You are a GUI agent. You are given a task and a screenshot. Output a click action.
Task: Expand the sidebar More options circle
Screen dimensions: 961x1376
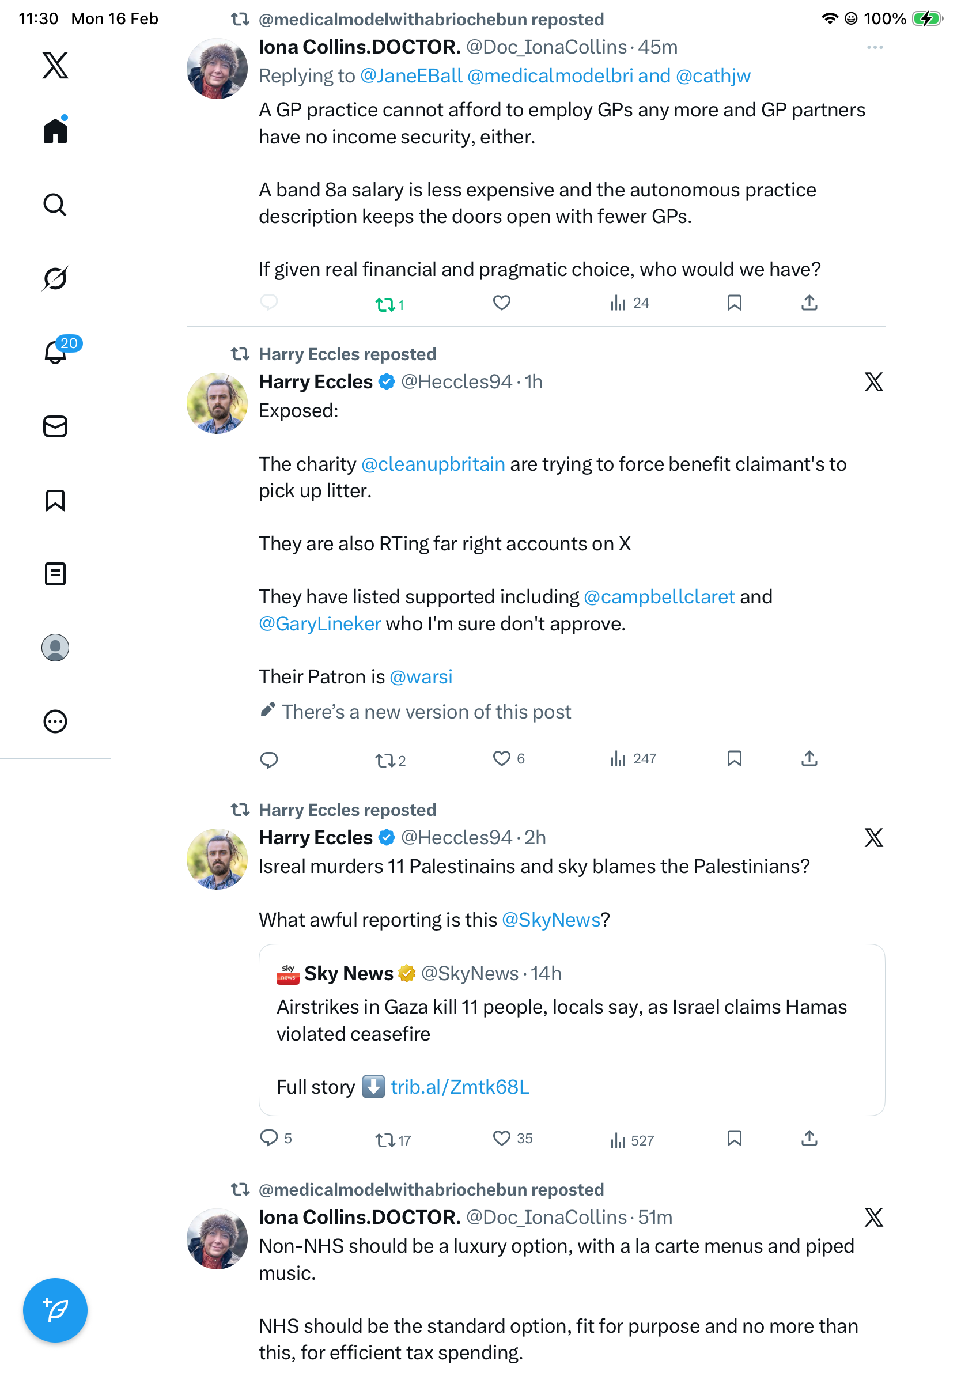click(55, 721)
